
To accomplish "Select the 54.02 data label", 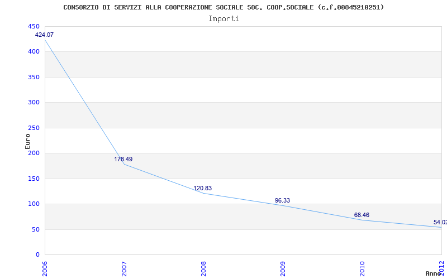I will coord(440,222).
